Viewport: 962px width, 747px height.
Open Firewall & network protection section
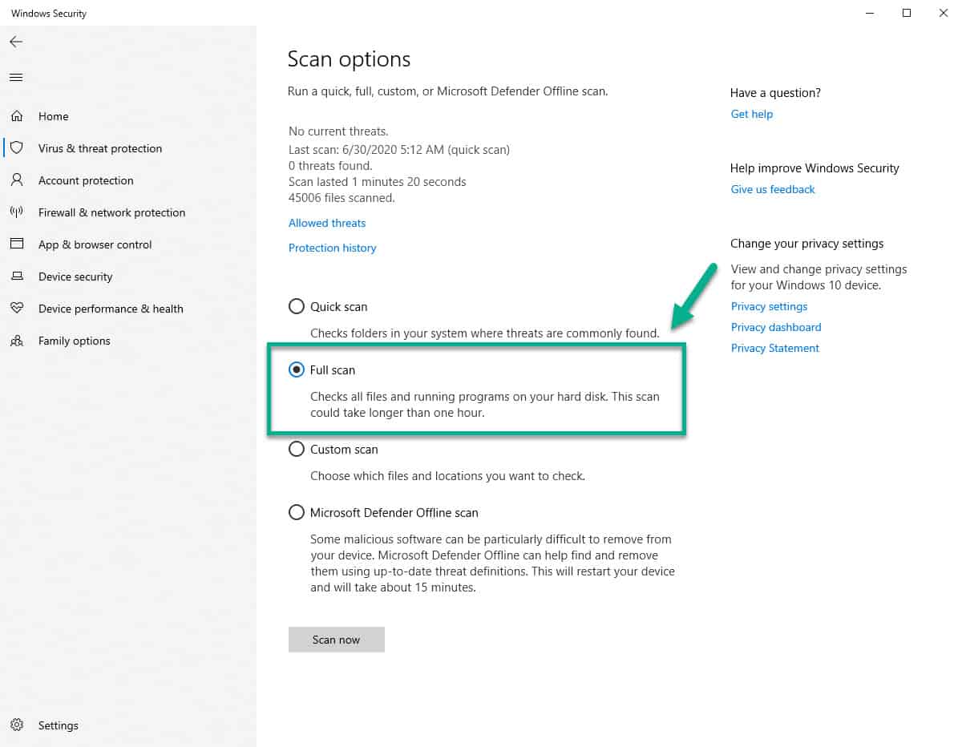click(x=111, y=212)
